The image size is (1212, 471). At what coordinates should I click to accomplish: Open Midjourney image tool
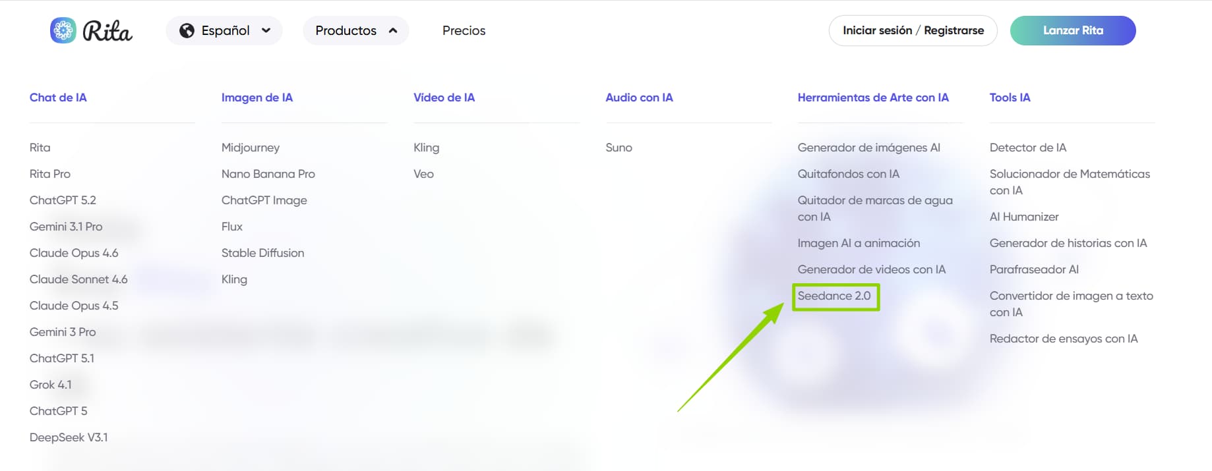251,148
